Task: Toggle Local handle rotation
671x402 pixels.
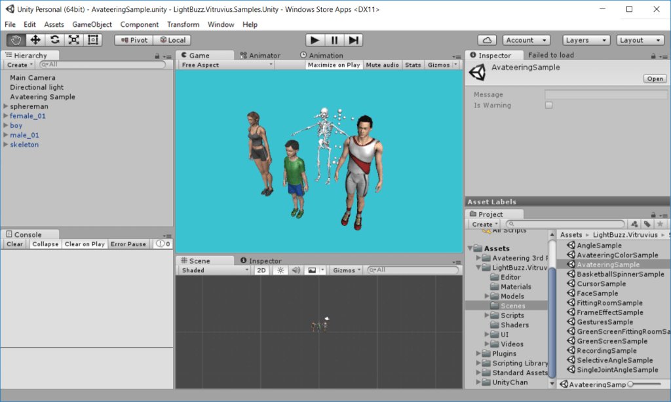Action: pos(172,40)
